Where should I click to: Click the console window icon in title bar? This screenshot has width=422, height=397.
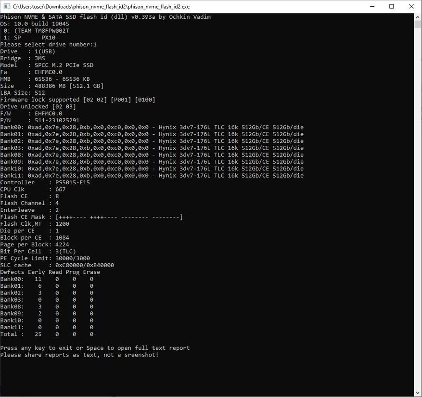7,6
